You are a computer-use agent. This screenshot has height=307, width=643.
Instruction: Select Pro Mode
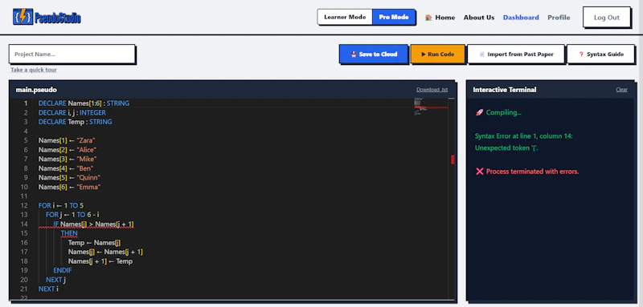[x=394, y=17]
